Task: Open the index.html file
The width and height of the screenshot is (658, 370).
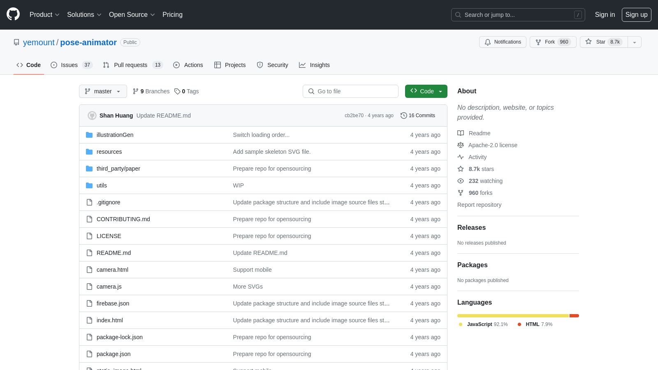Action: (109, 320)
